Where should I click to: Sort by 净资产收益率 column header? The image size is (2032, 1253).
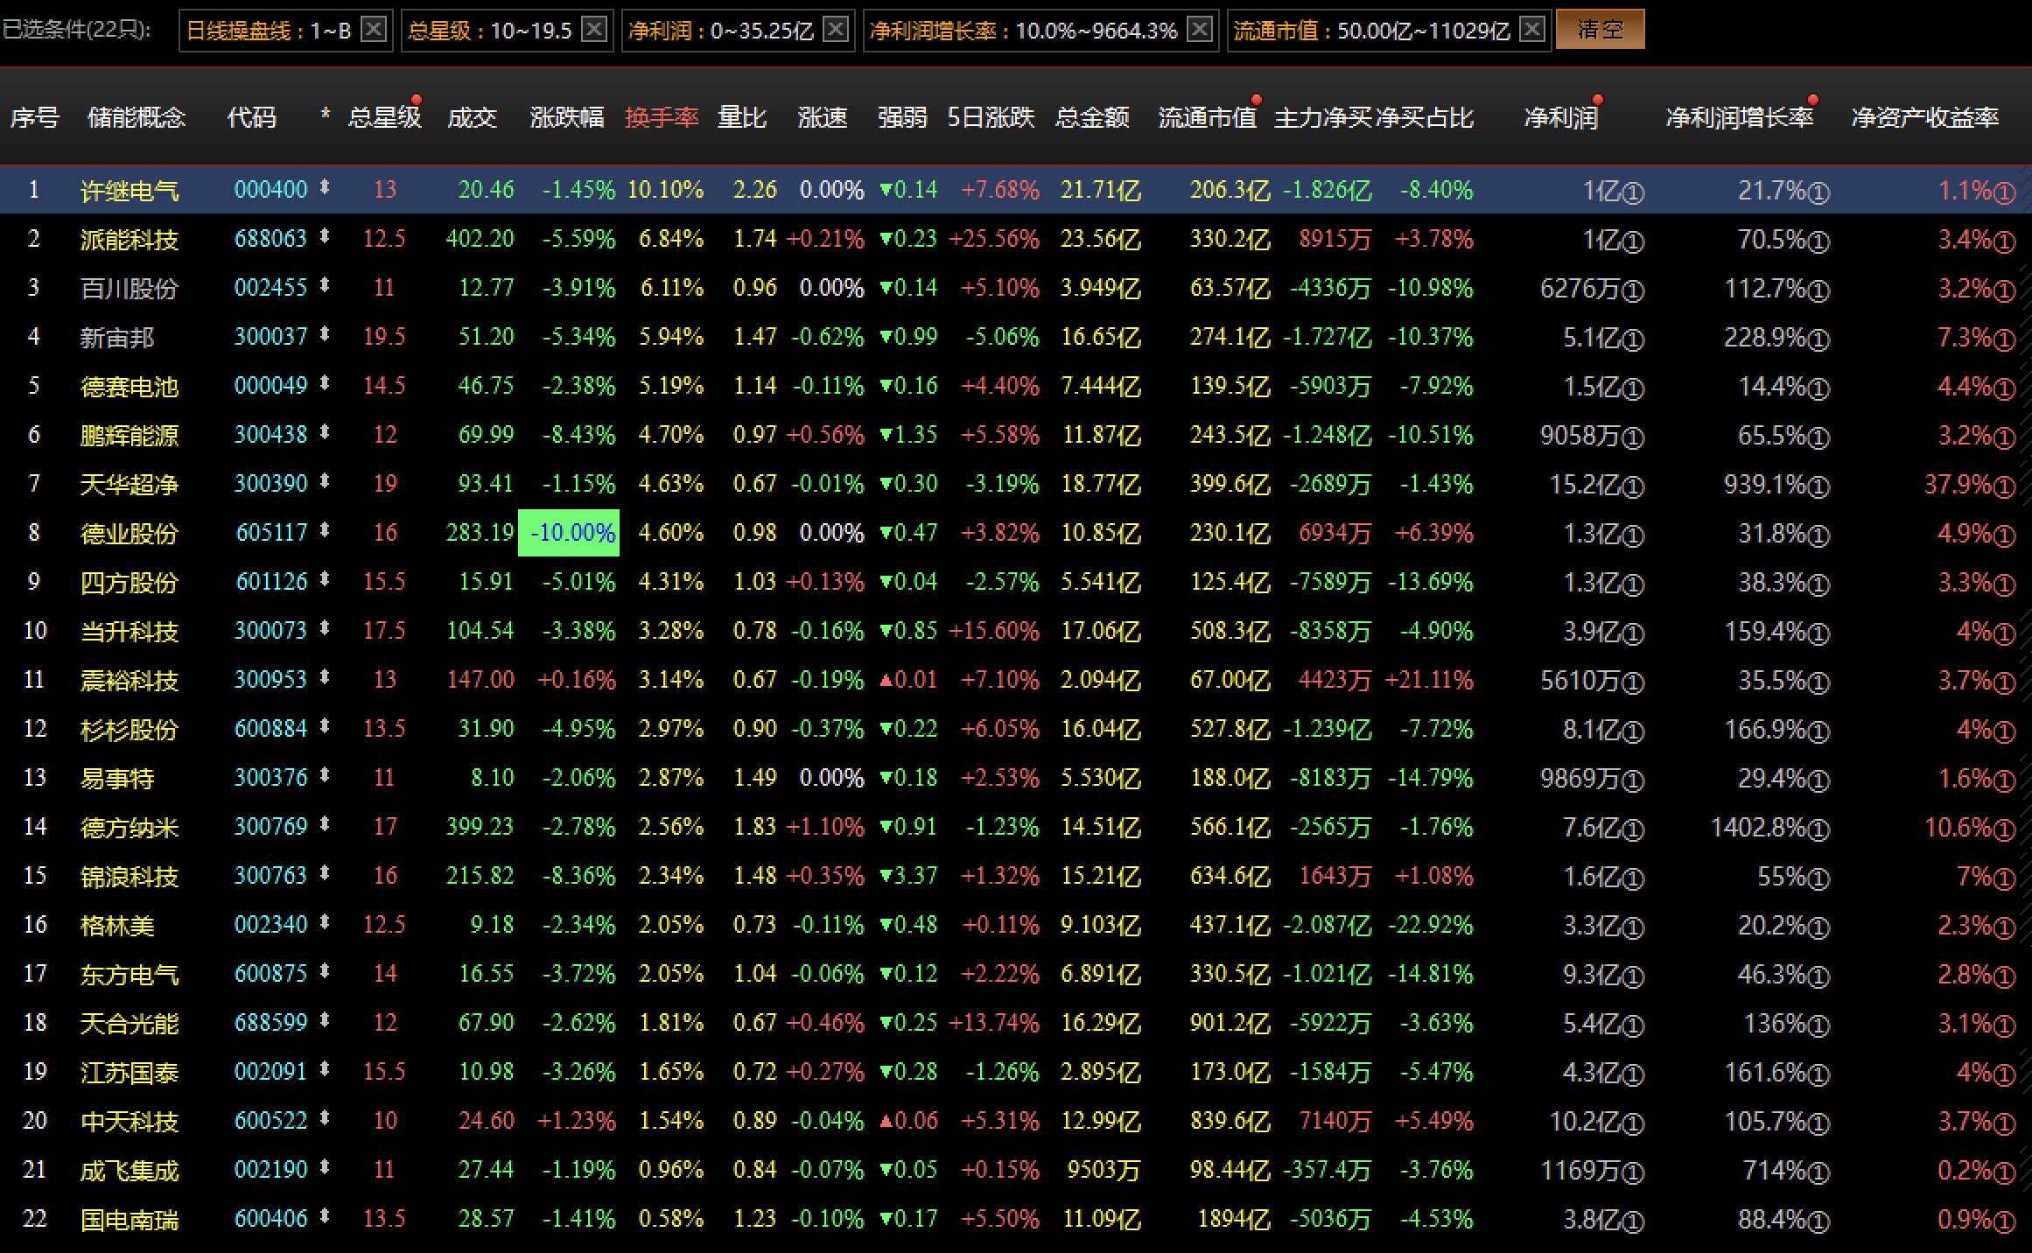click(x=1924, y=117)
